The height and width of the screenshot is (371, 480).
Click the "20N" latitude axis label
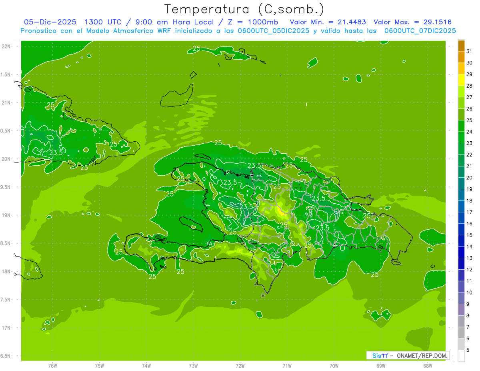point(6,159)
